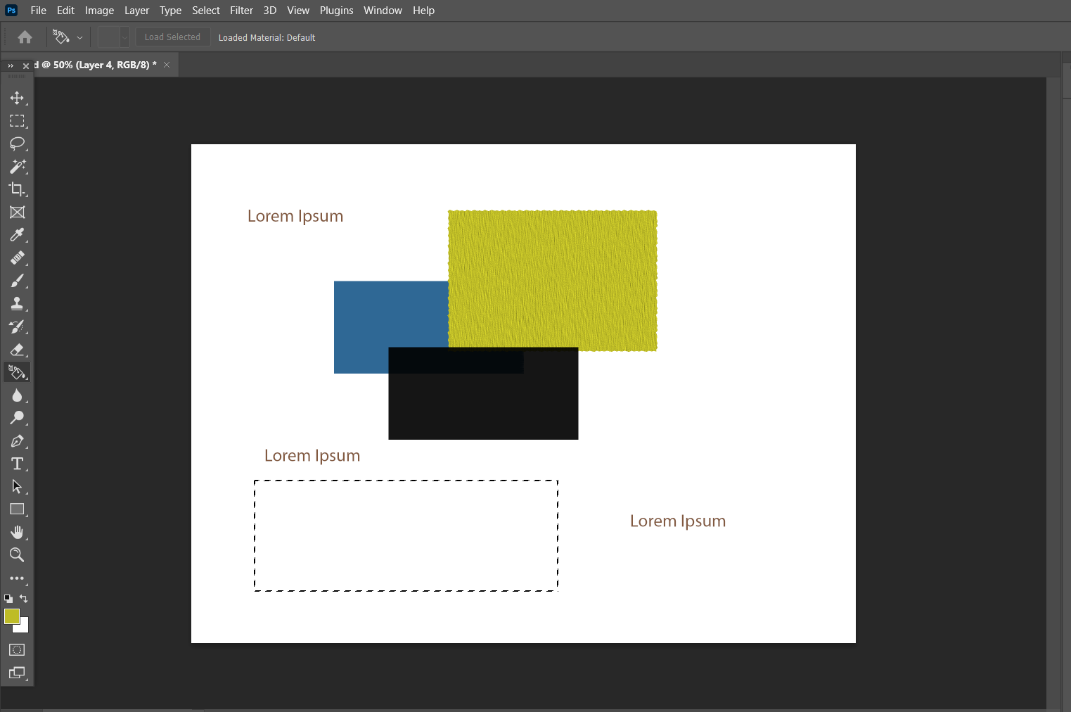Open the foreground color swatch picker

(x=12, y=616)
